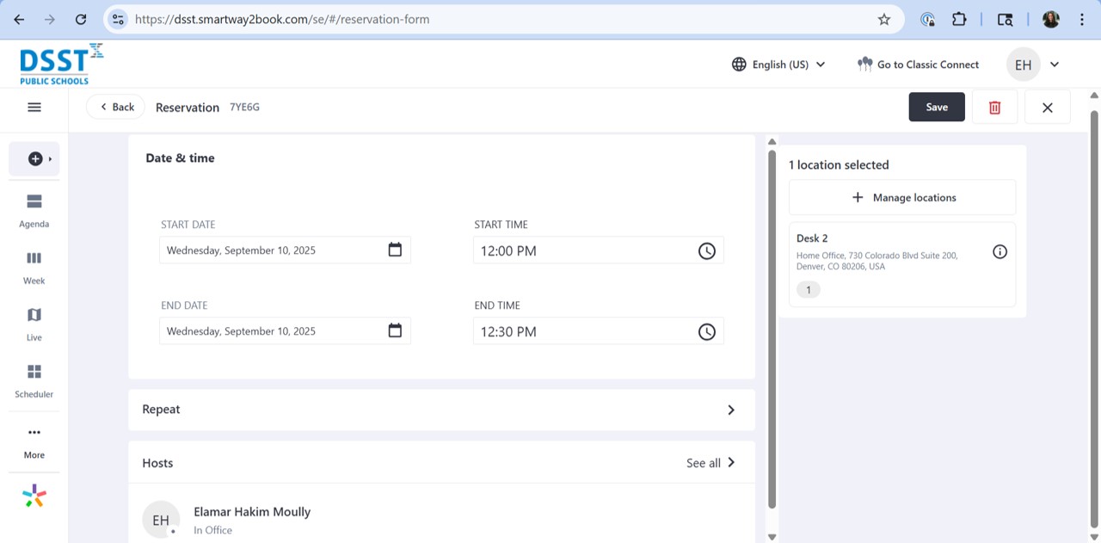Open the hamburger navigation menu
1101x543 pixels.
click(34, 108)
